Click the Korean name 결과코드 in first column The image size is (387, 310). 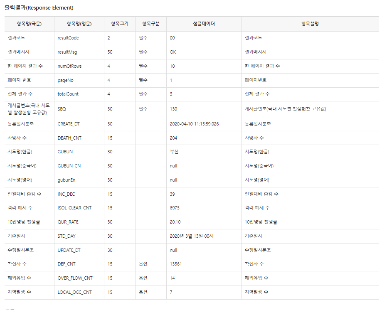[x=16, y=38]
